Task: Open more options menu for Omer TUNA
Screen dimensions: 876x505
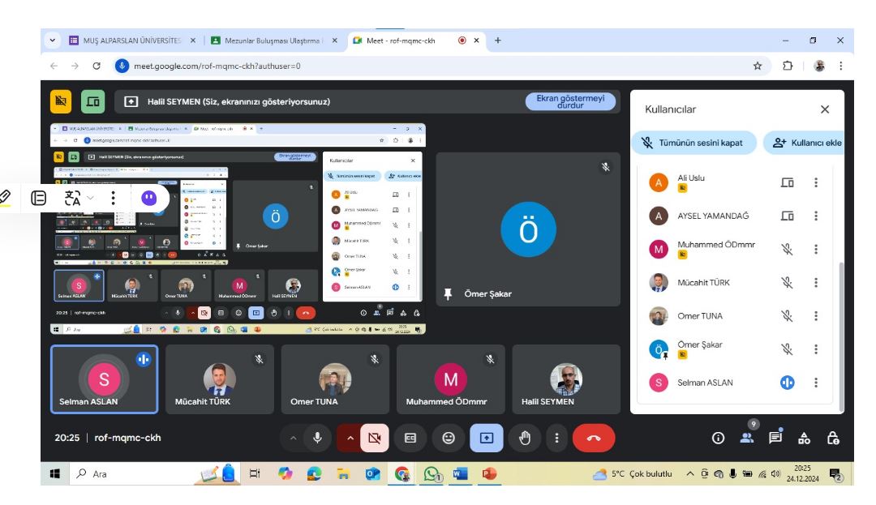Action: click(815, 316)
